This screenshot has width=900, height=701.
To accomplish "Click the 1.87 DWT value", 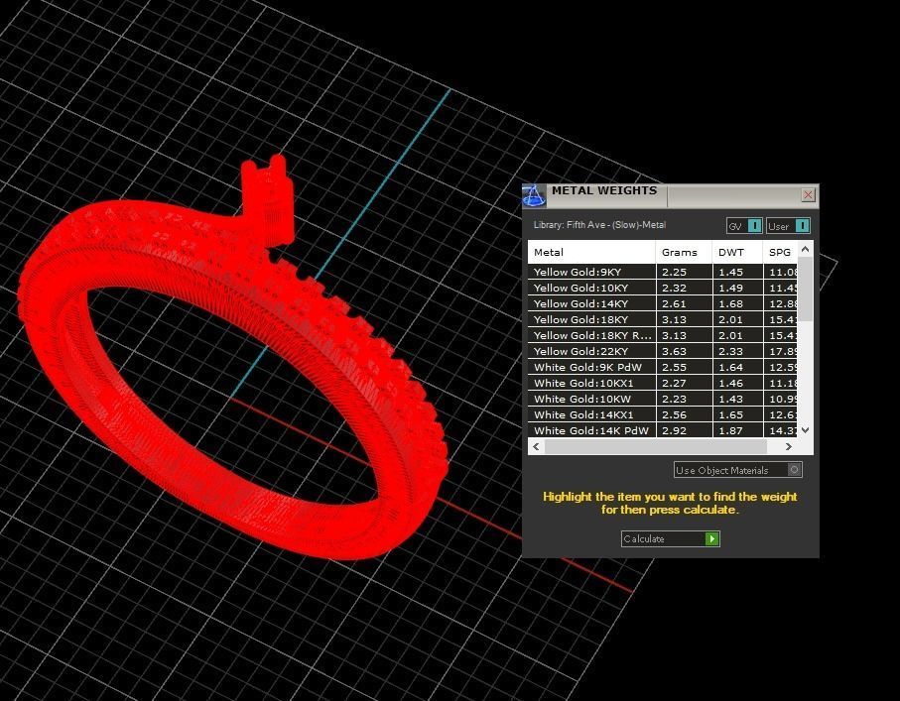I will (x=730, y=430).
